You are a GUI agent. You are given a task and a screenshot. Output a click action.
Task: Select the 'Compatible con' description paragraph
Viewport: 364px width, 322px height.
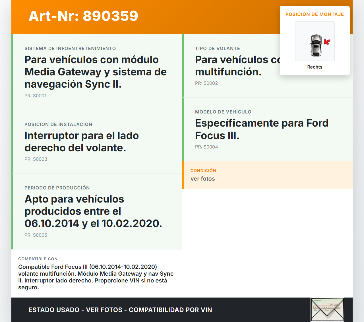96,277
